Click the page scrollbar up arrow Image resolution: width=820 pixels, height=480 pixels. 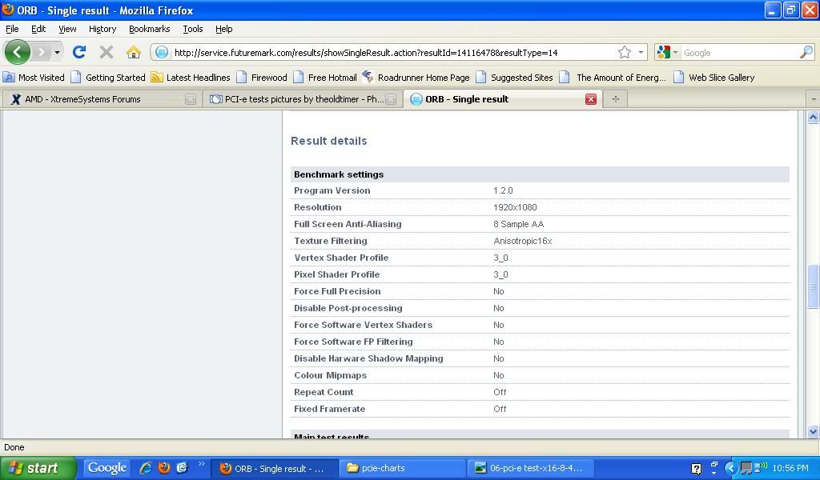(x=813, y=118)
